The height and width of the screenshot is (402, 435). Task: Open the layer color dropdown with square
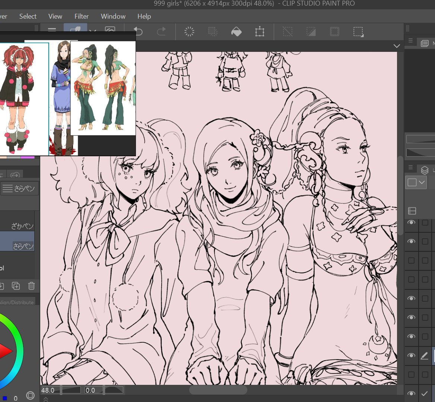pos(416,182)
